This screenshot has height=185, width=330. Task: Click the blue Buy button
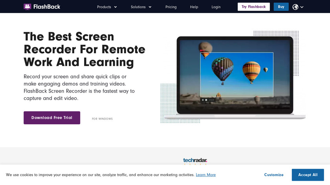pos(281,7)
